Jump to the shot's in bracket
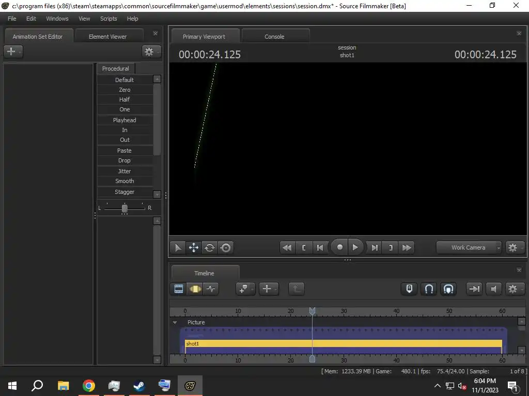Viewport: 529px width, 396px height. 304,248
